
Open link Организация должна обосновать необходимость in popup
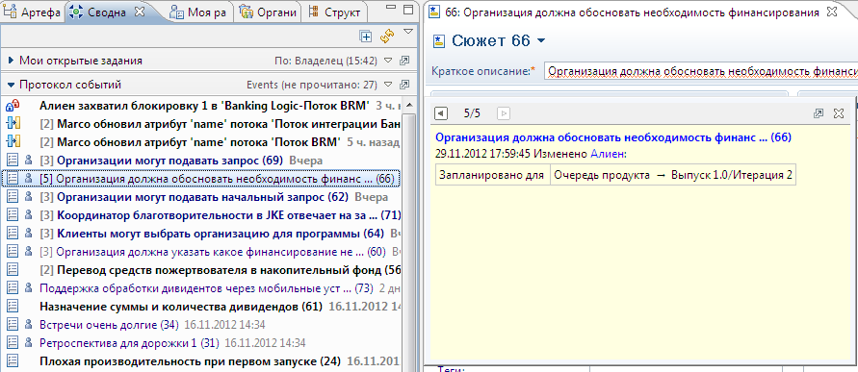612,138
